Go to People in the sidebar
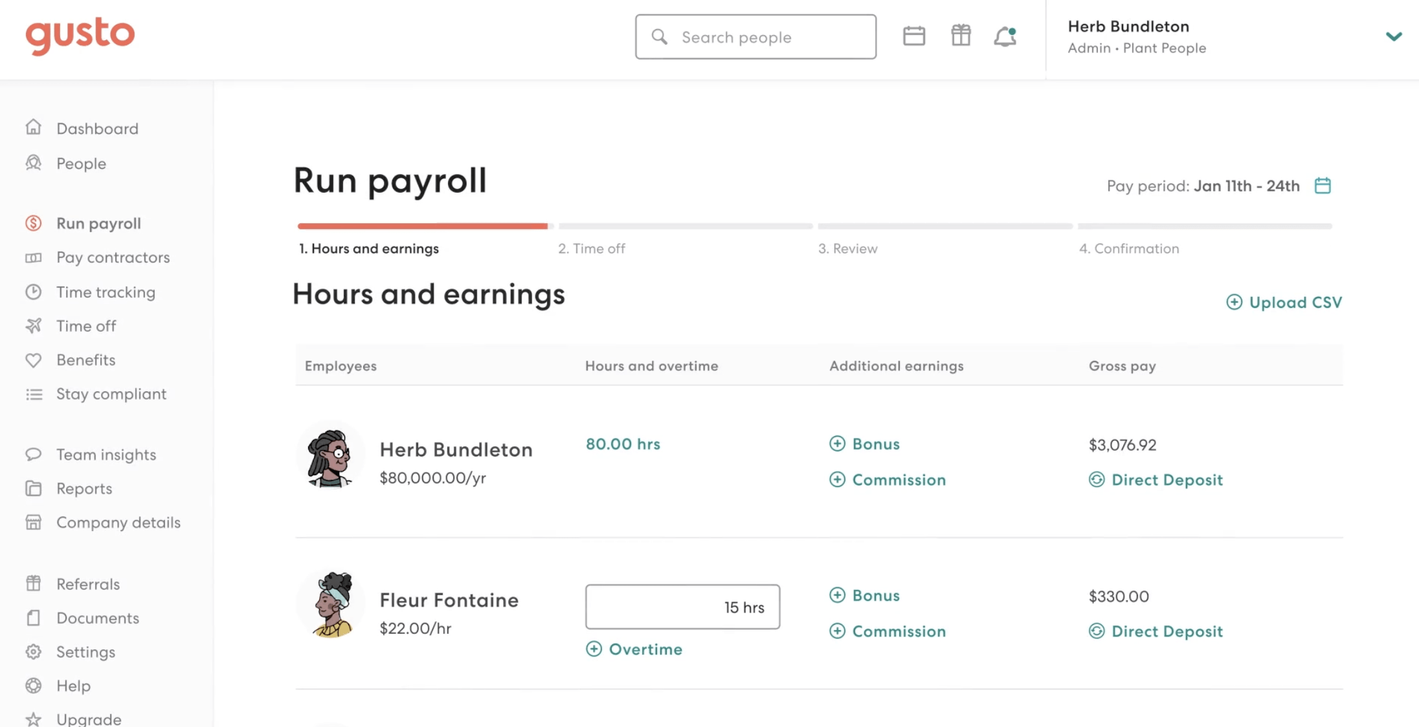Viewport: 1419px width, 727px height. click(x=81, y=164)
